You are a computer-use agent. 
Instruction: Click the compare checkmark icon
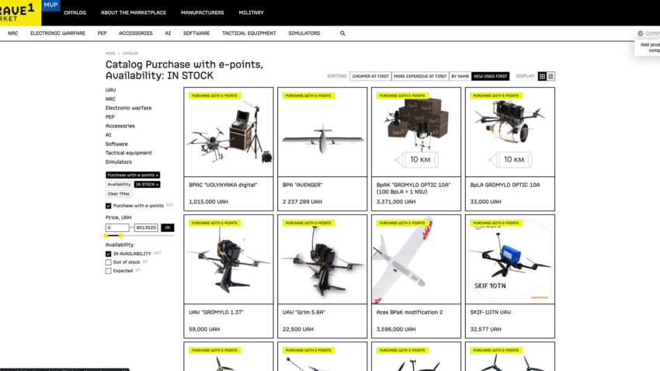click(x=640, y=33)
